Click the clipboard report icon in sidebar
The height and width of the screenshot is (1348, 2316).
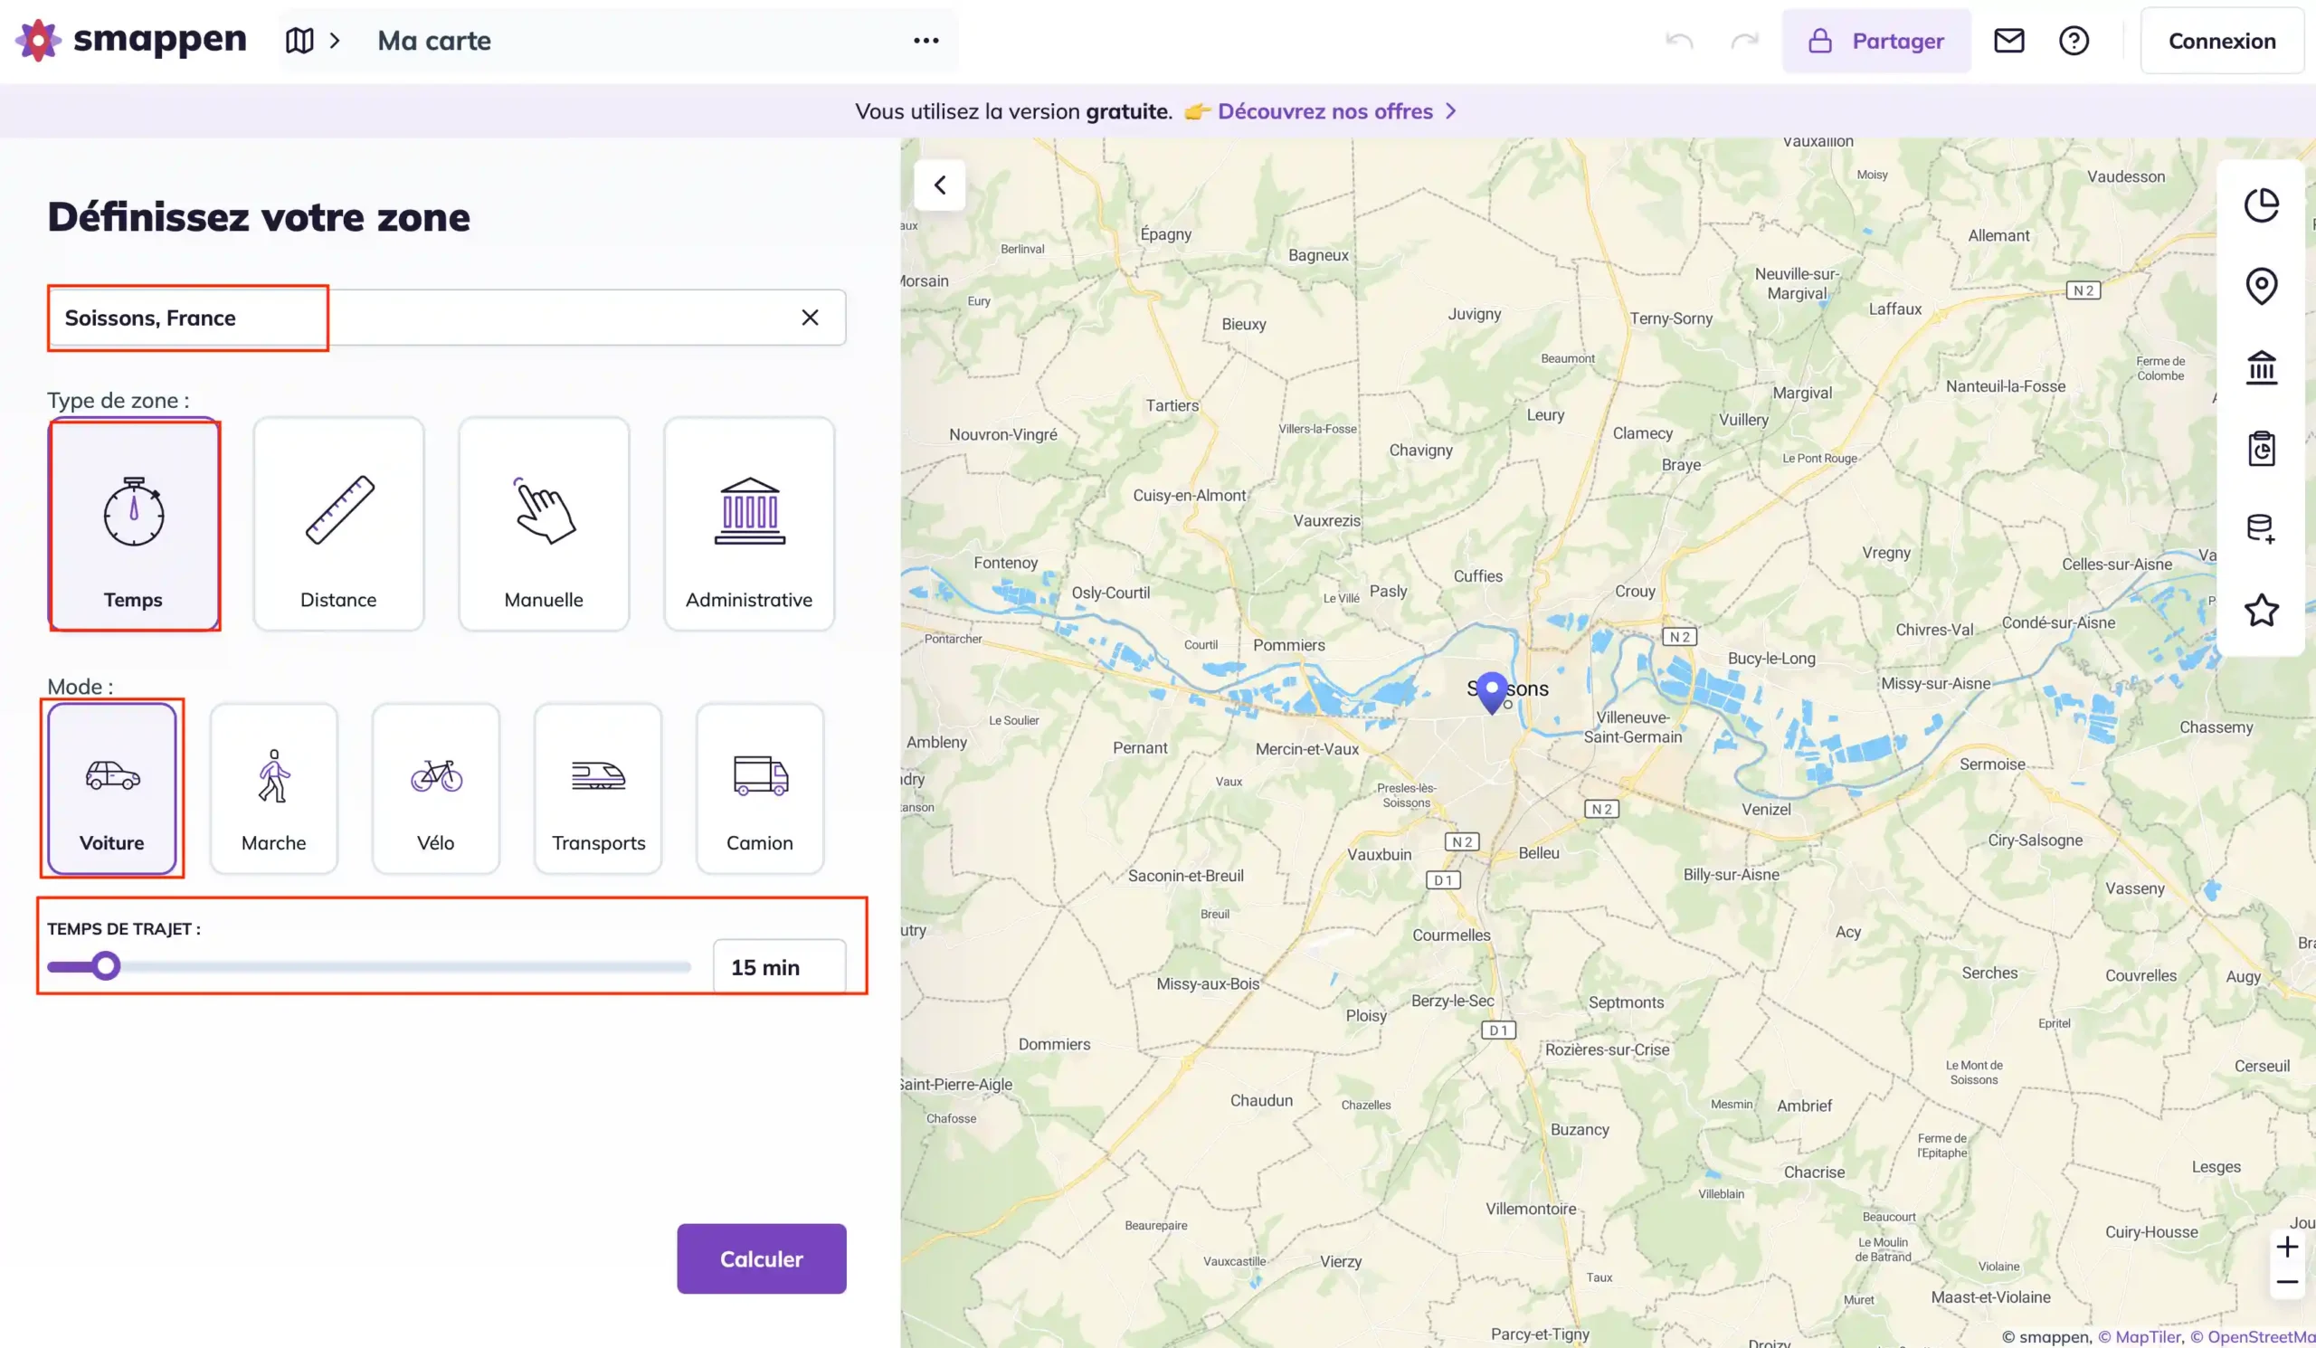click(x=2260, y=449)
